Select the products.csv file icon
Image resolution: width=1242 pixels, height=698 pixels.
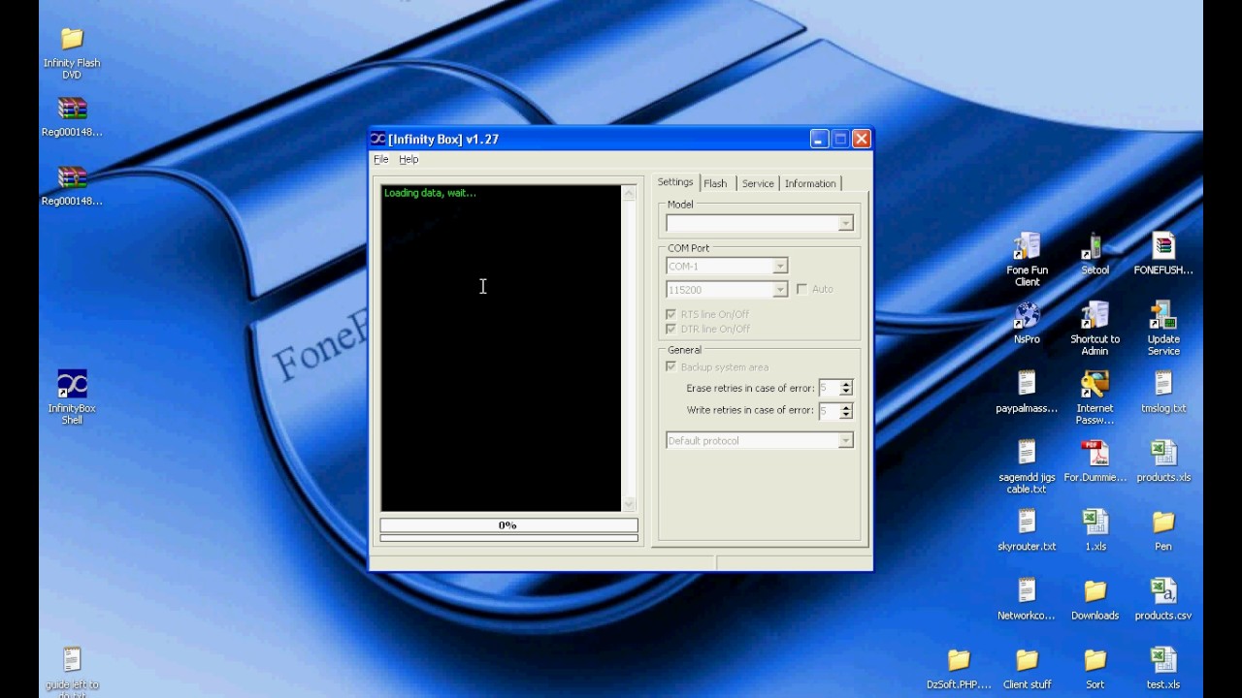tap(1163, 591)
